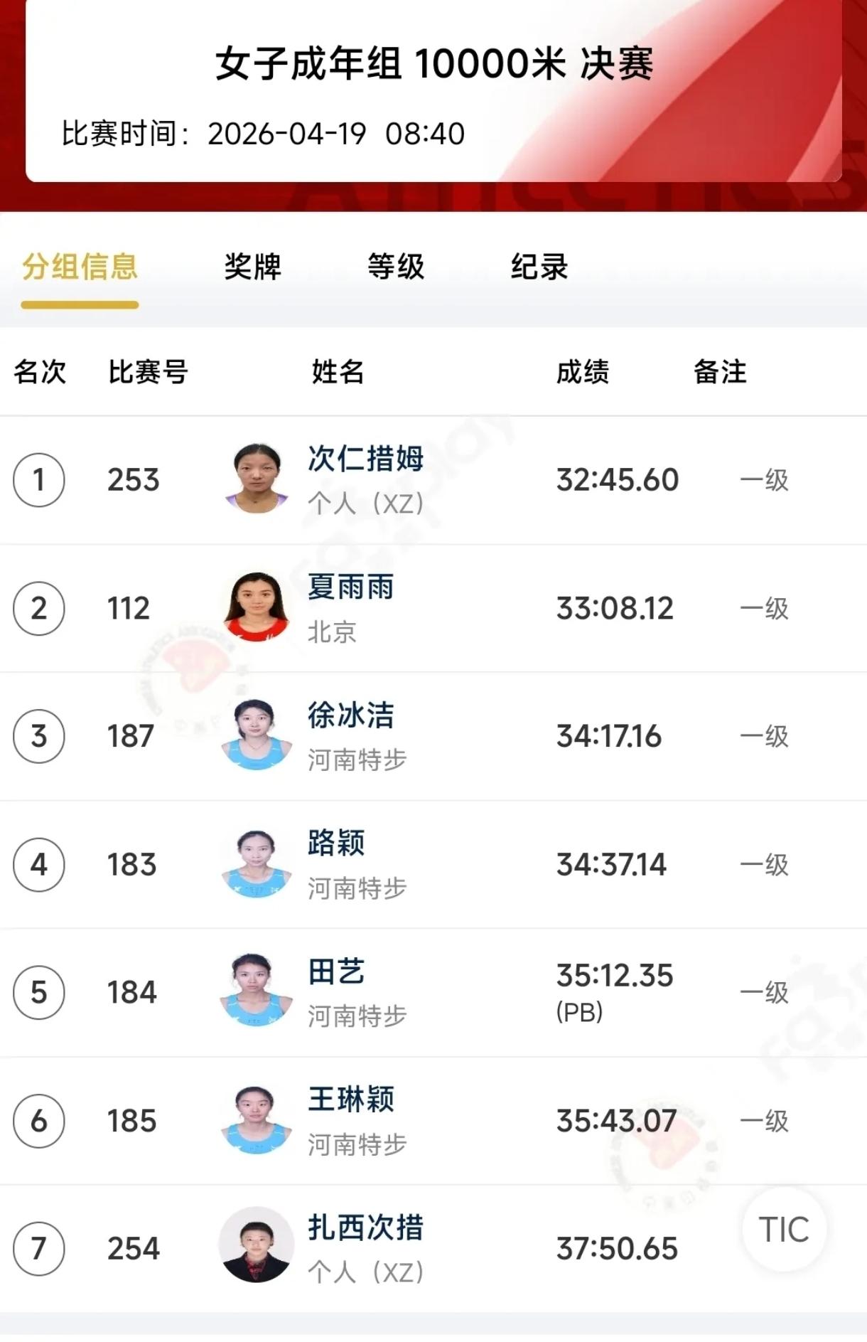Image resolution: width=867 pixels, height=1342 pixels.
Task: Open 夏雨雨's athlete photo
Action: 257,608
